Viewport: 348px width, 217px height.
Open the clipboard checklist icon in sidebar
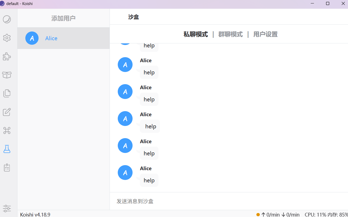[7, 168]
